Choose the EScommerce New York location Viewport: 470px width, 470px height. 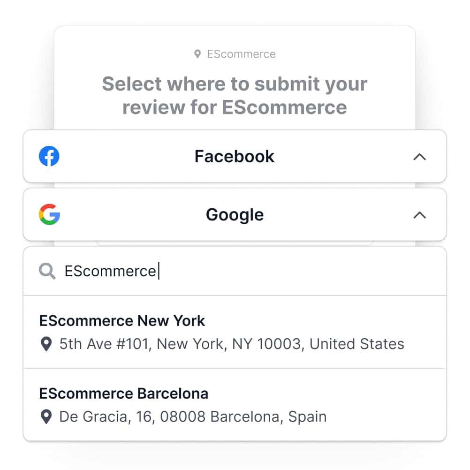[235, 332]
